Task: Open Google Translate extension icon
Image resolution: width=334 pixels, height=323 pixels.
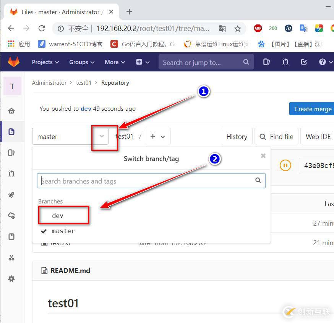Action: [x=303, y=28]
